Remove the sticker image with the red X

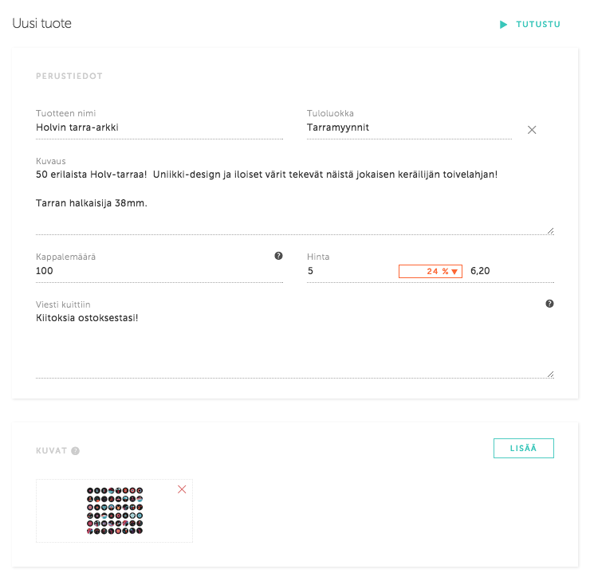pos(182,489)
